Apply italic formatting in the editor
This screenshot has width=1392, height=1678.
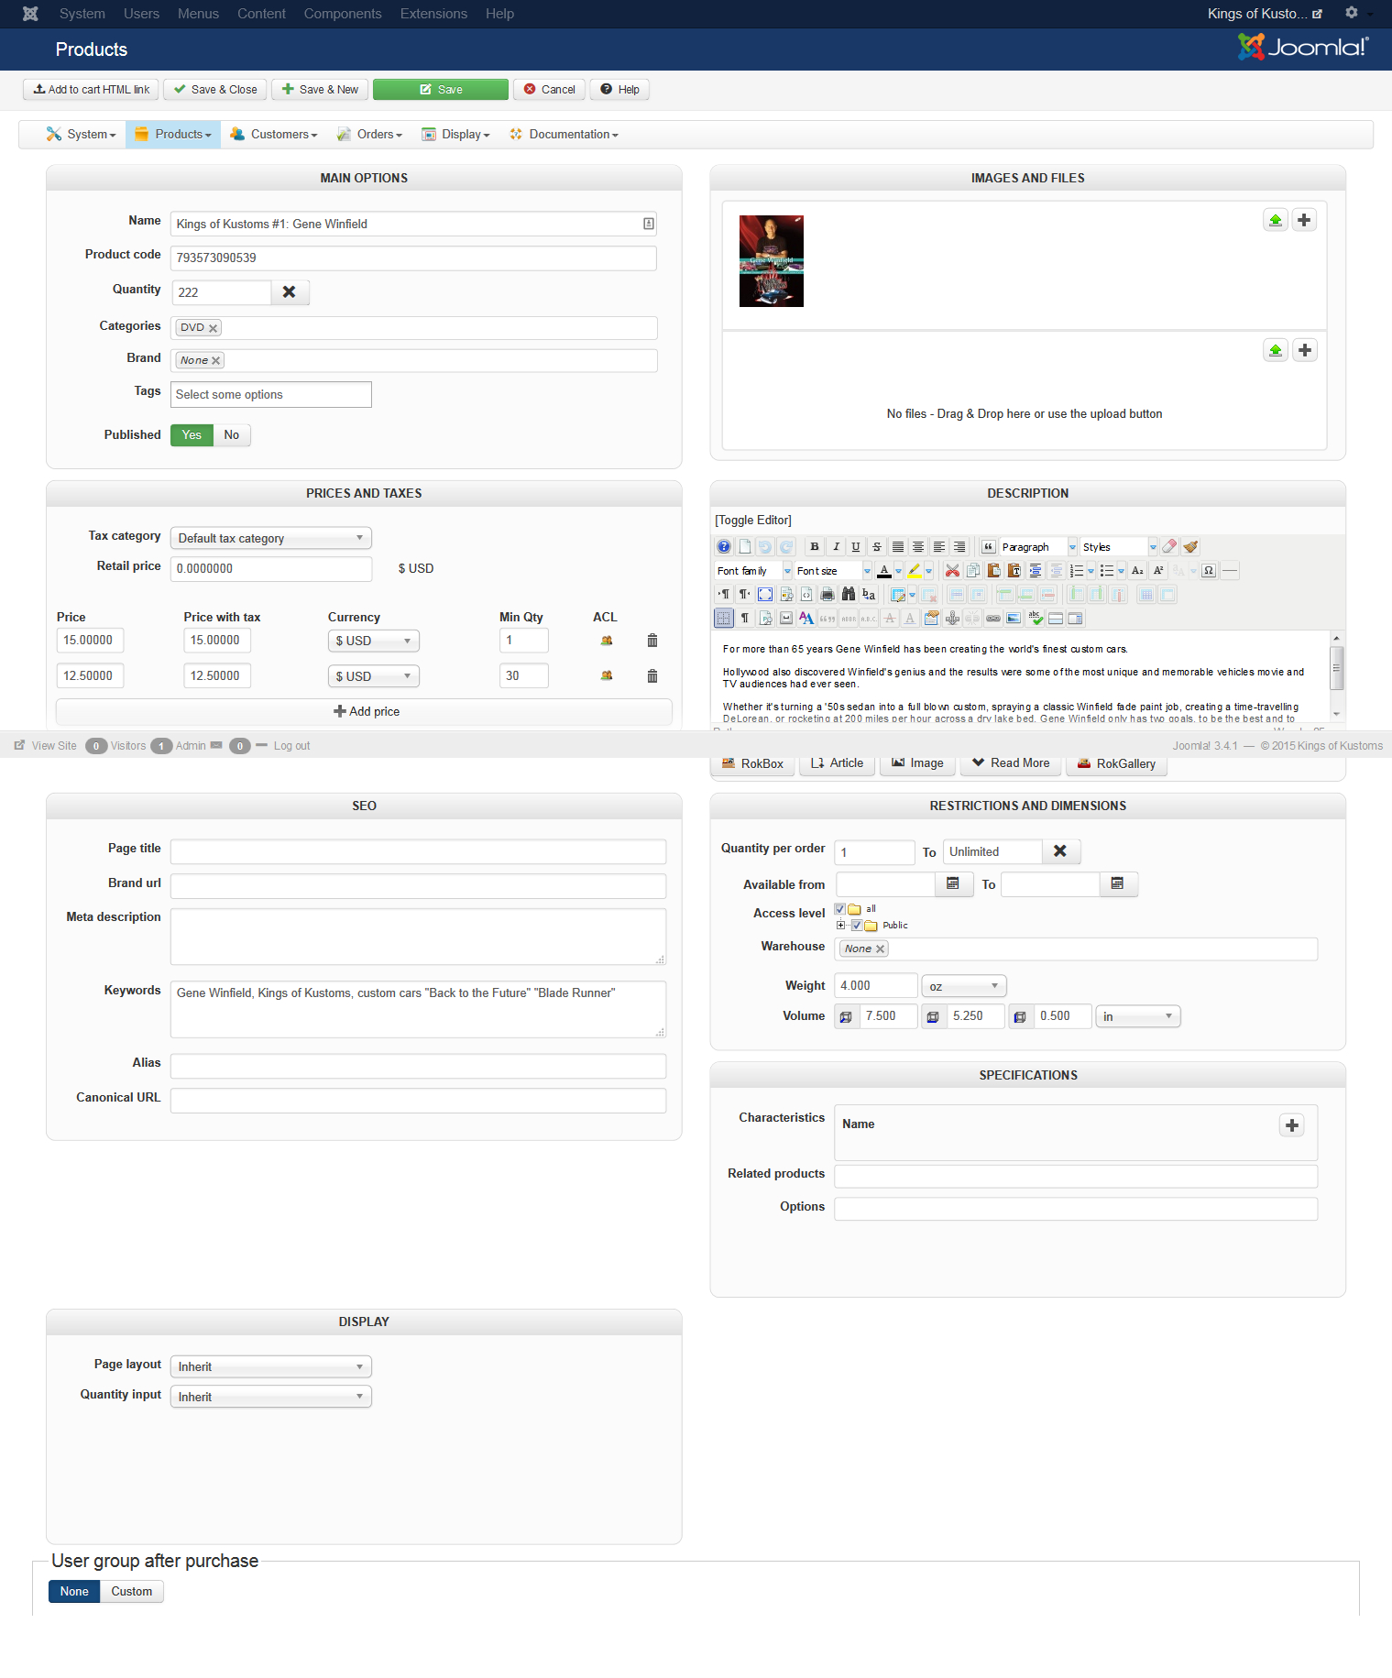click(835, 546)
